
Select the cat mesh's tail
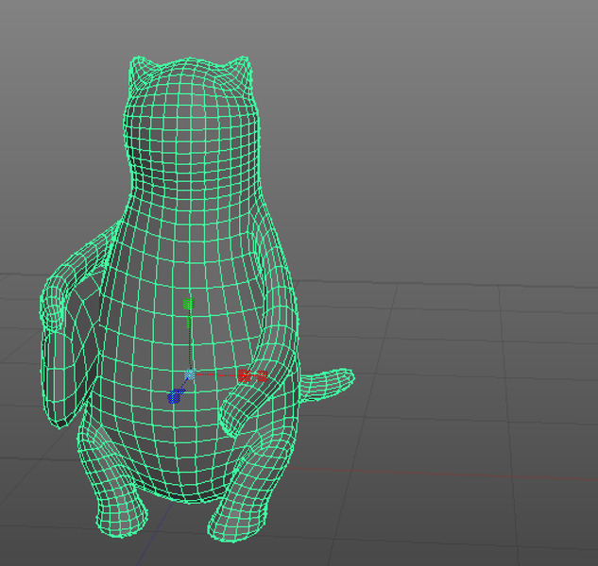327,384
